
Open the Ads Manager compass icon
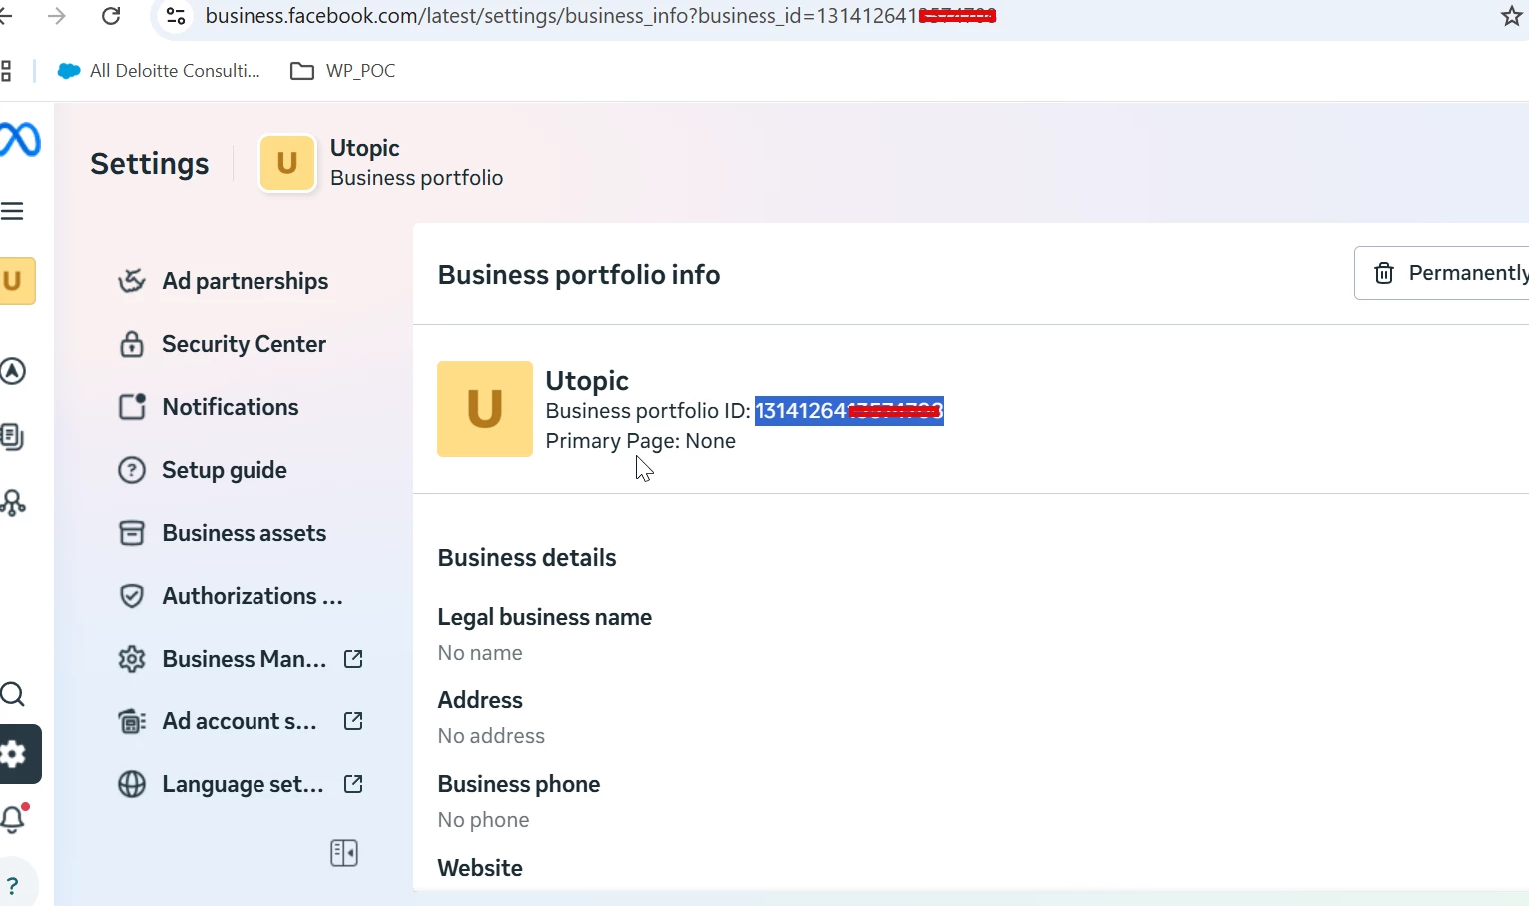(x=13, y=371)
